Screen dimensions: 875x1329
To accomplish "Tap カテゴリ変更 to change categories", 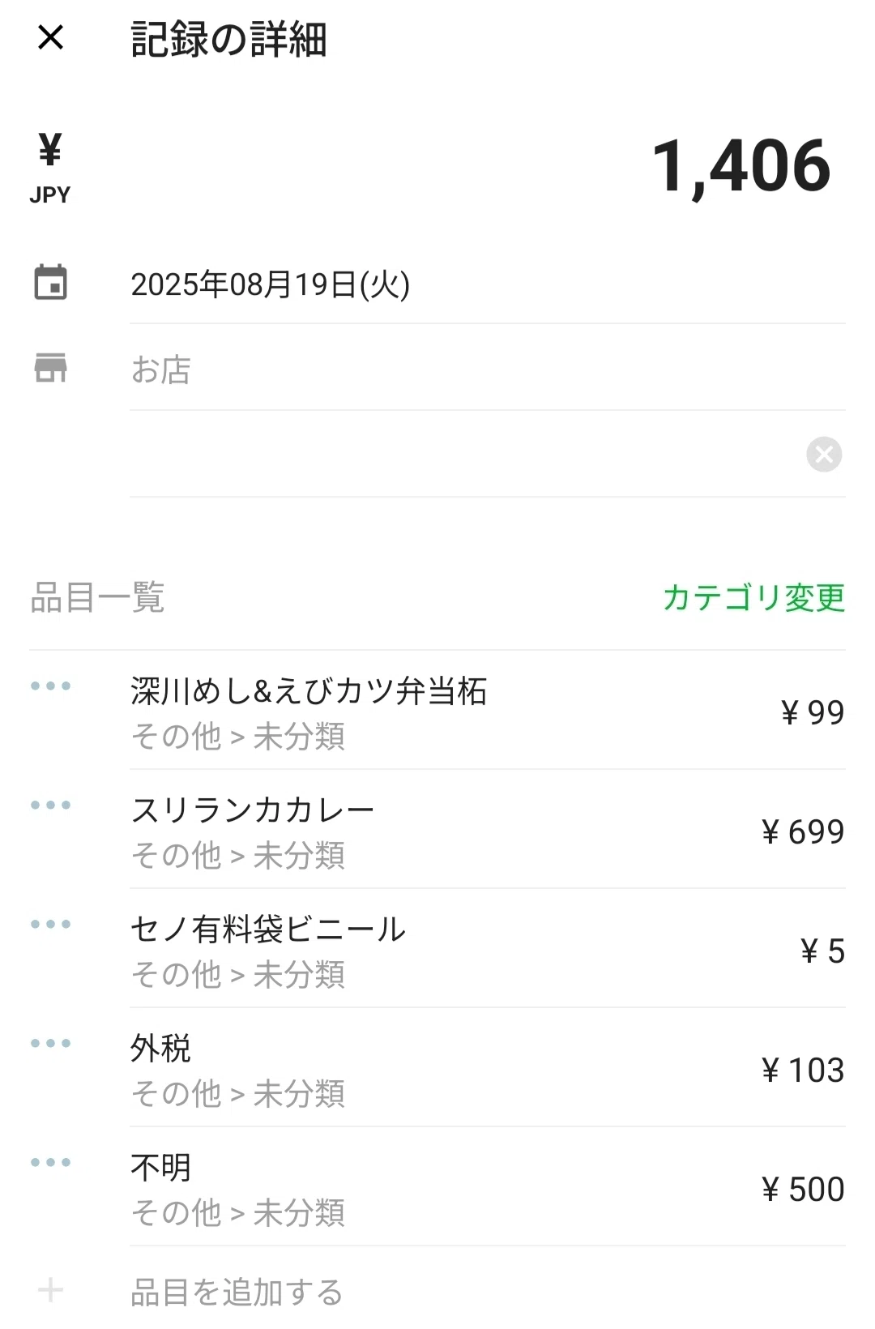I will tap(753, 598).
